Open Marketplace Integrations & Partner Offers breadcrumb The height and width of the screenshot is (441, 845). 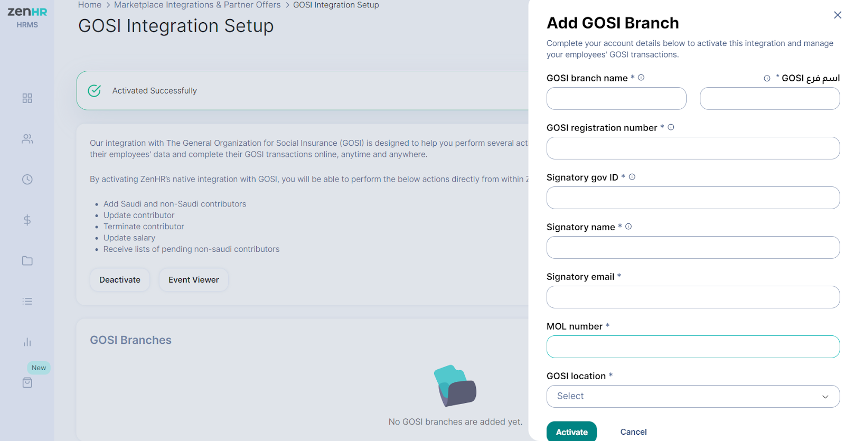coord(198,5)
